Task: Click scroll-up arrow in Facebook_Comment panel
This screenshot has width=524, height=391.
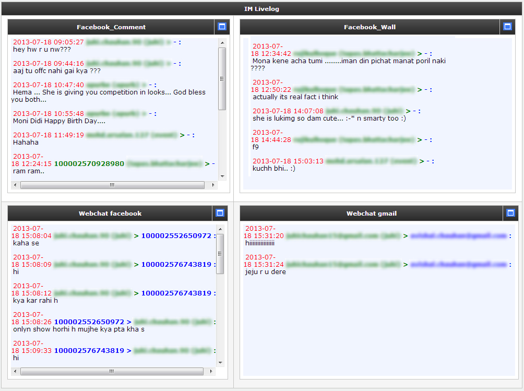Action: [x=222, y=42]
